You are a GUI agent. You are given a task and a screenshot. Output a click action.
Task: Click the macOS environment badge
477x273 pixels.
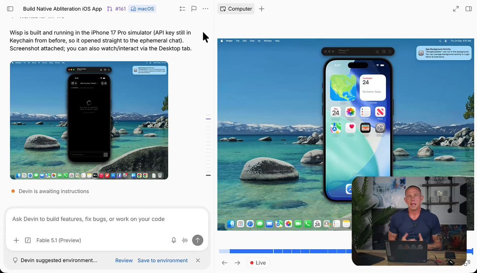tap(142, 9)
